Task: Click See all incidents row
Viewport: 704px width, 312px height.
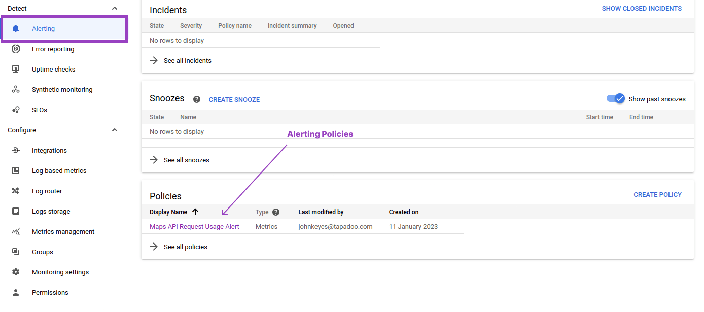Action: pyautogui.click(x=187, y=61)
